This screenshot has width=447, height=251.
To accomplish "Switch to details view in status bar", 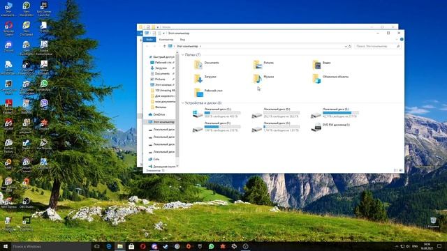I will [396, 170].
